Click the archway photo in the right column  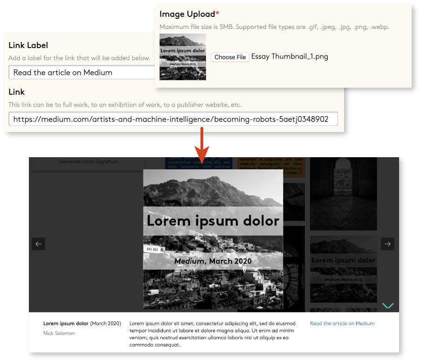[343, 194]
